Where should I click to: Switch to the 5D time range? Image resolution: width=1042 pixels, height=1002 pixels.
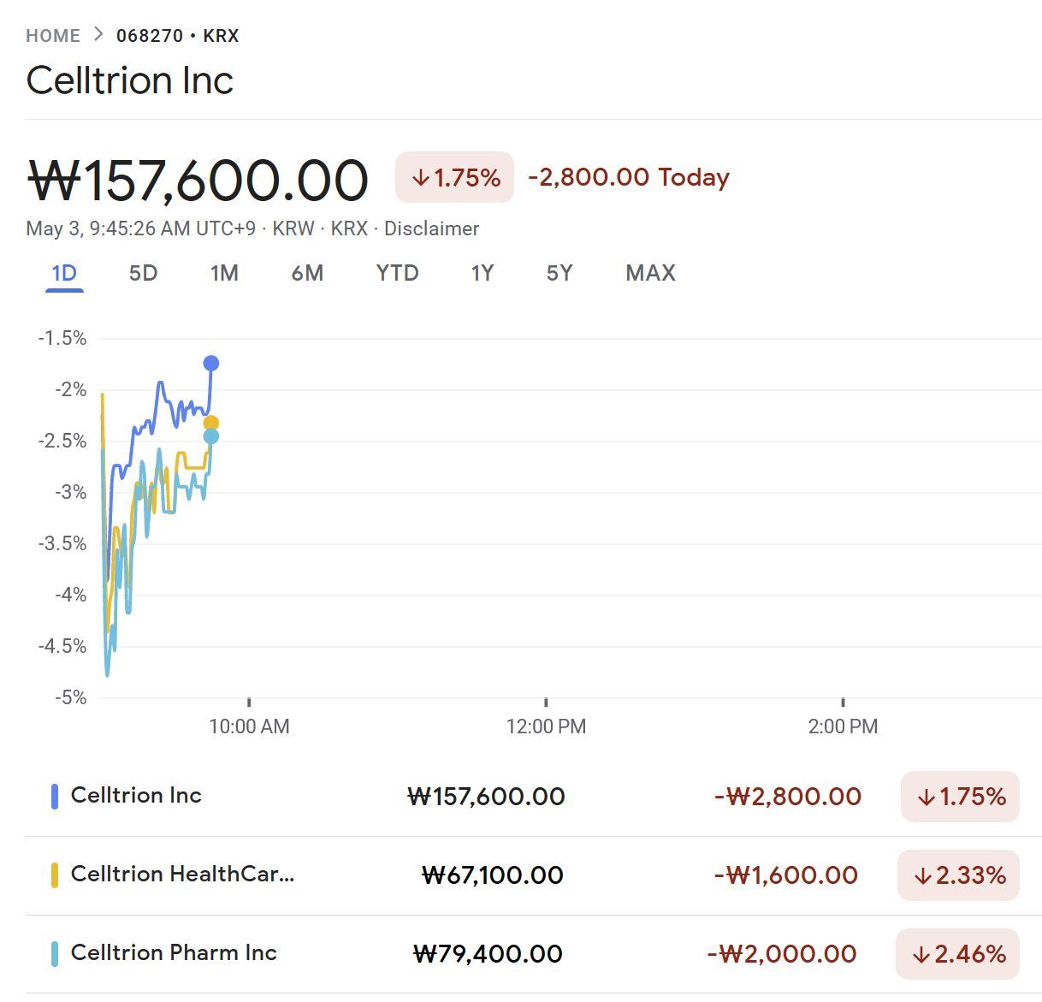[x=143, y=273]
